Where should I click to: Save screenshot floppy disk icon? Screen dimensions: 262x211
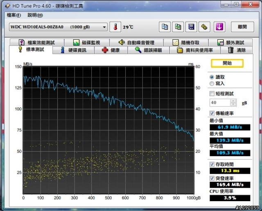(x=191, y=27)
